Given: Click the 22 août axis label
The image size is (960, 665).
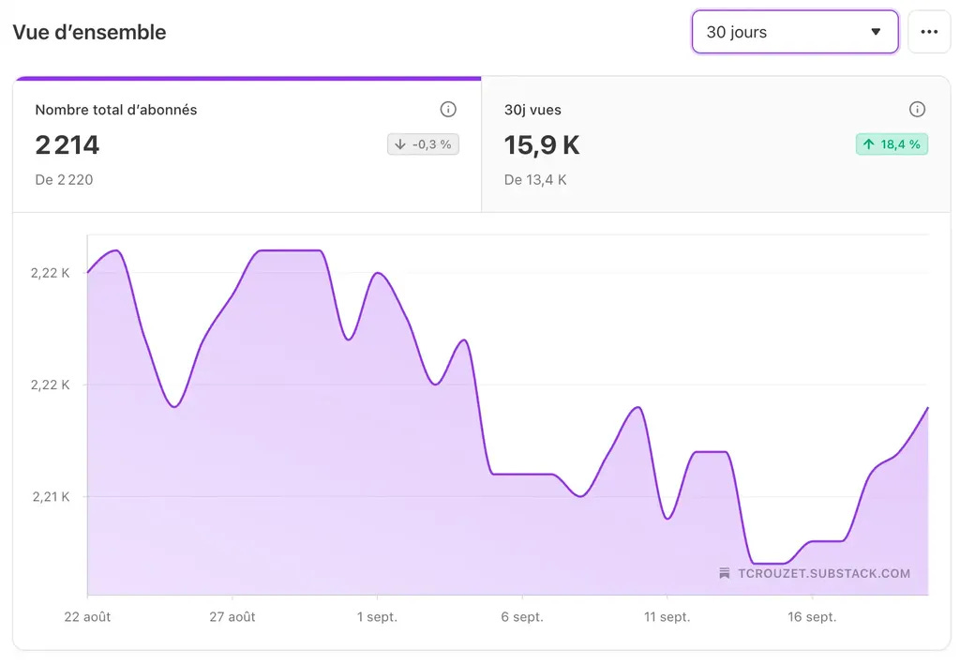Looking at the screenshot, I should click(87, 617).
